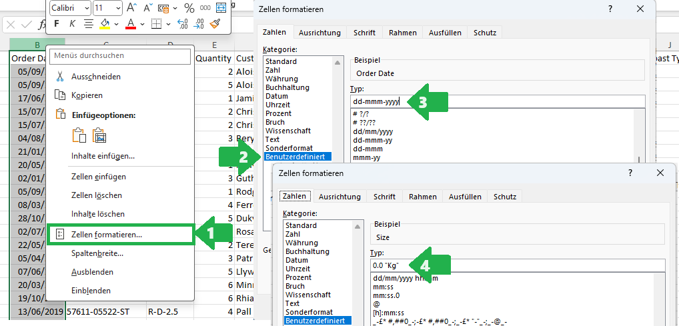Apply percent style from mini toolbar

pyautogui.click(x=189, y=8)
